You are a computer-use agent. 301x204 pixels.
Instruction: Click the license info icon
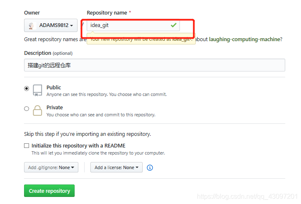point(150,167)
